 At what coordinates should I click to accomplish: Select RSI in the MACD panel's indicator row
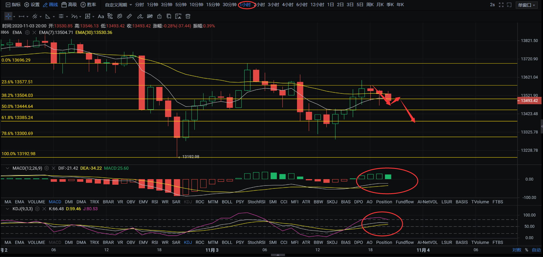(155, 202)
